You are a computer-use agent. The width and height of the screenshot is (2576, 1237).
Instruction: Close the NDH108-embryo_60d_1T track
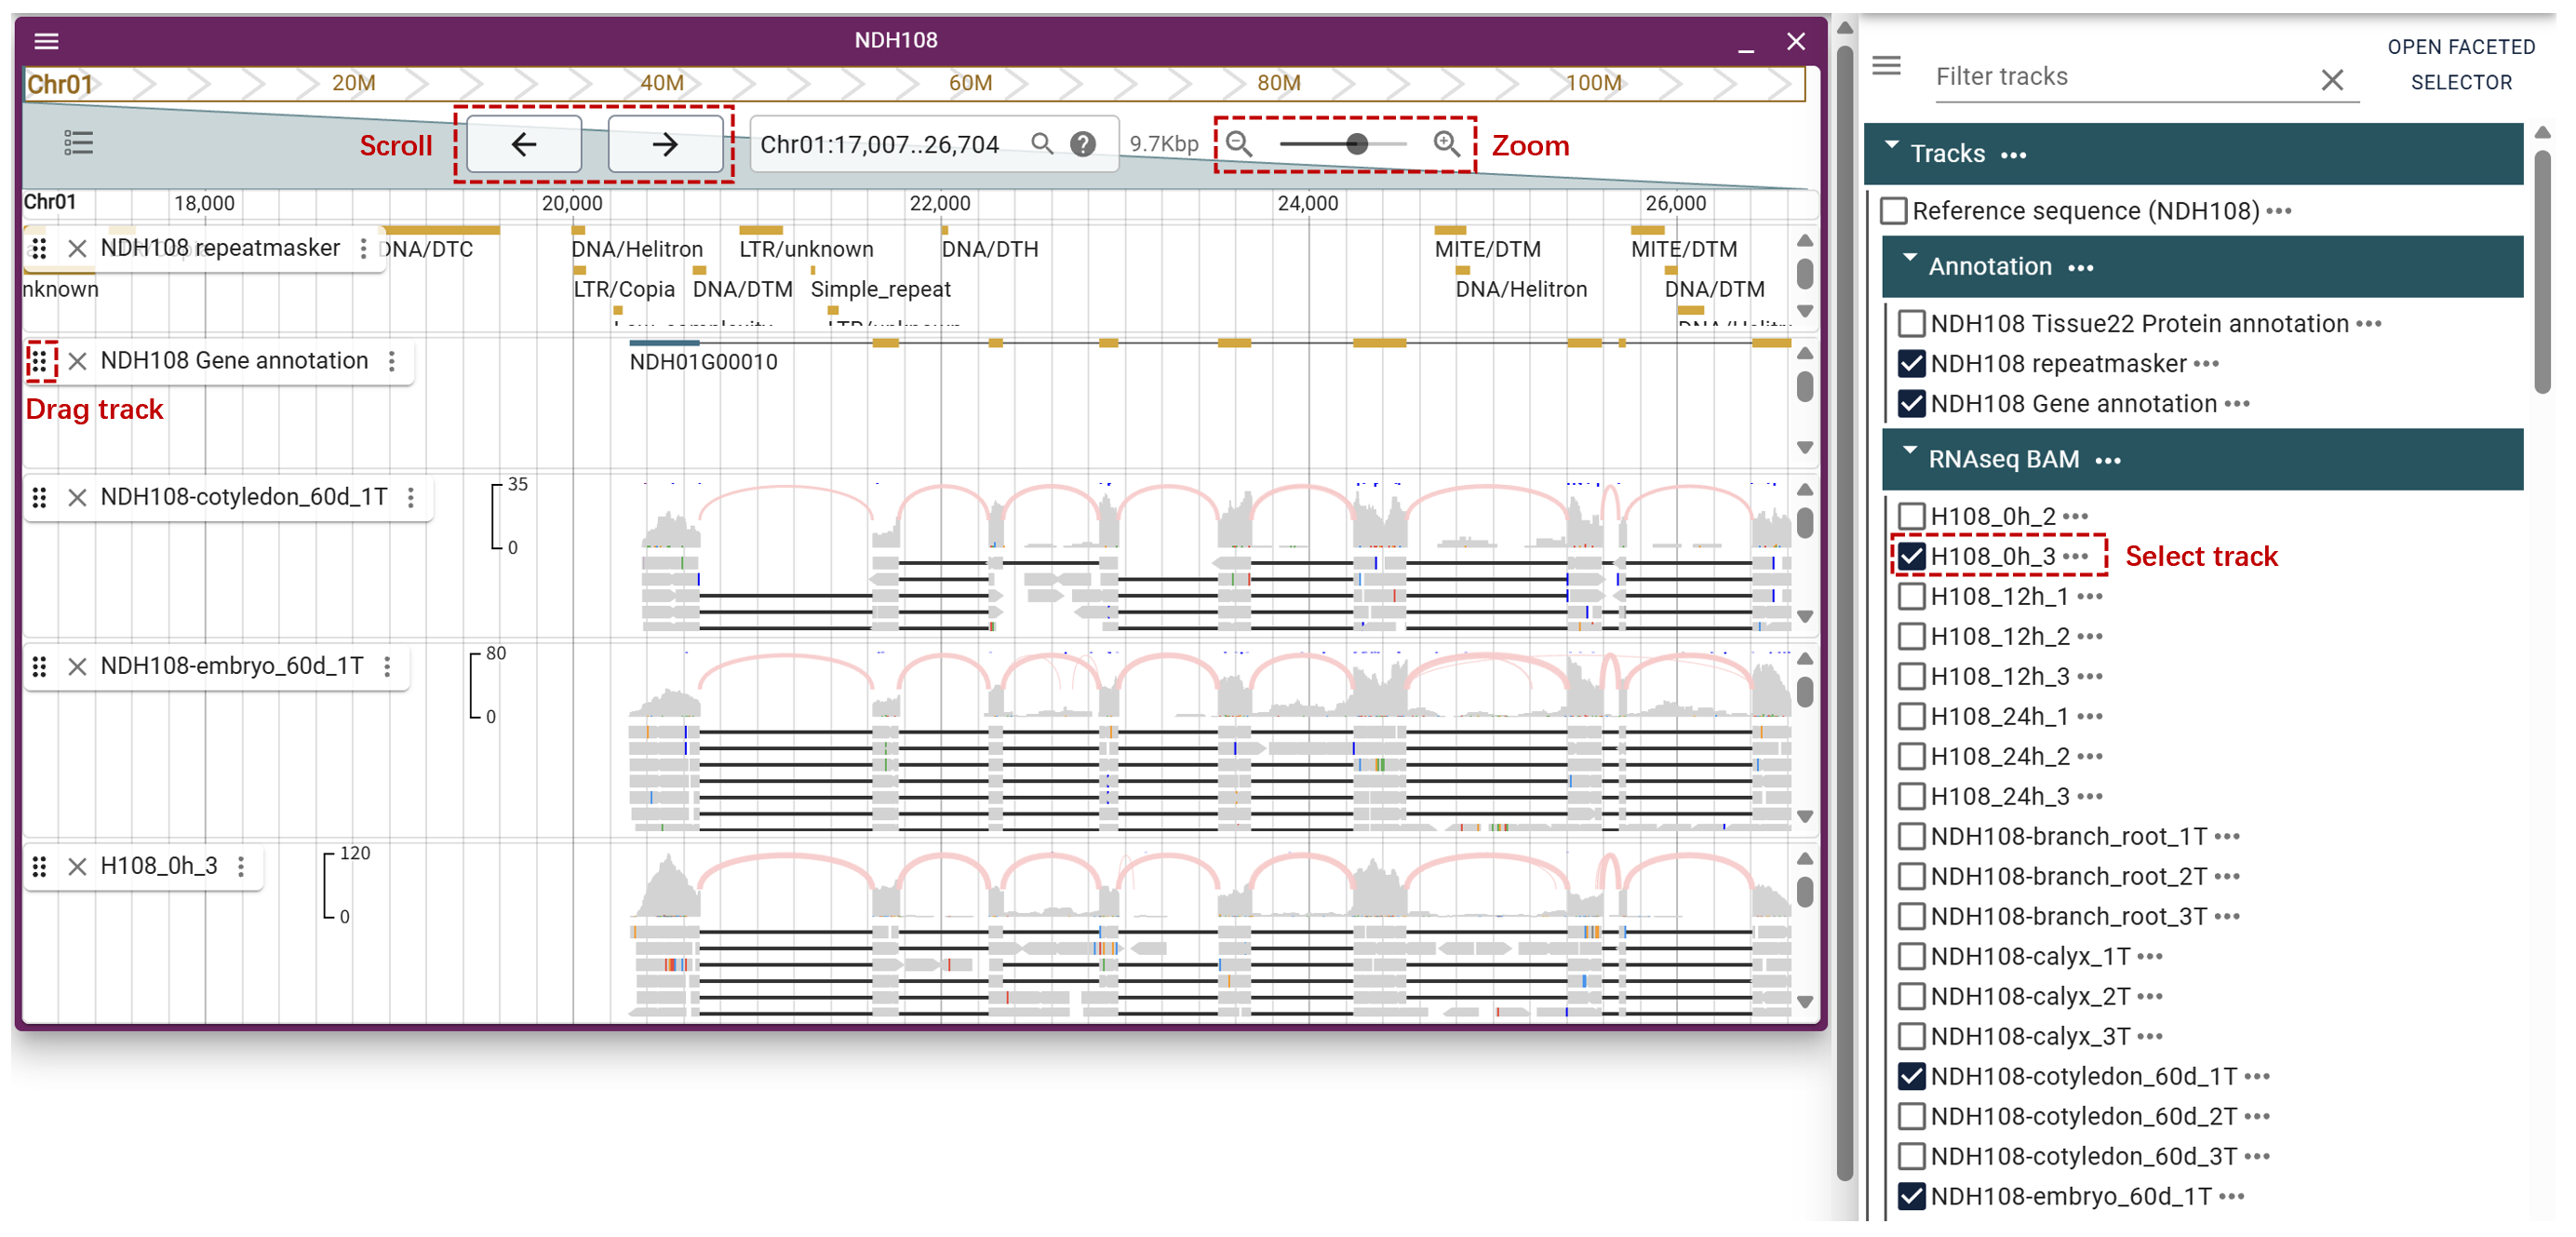pos(77,667)
